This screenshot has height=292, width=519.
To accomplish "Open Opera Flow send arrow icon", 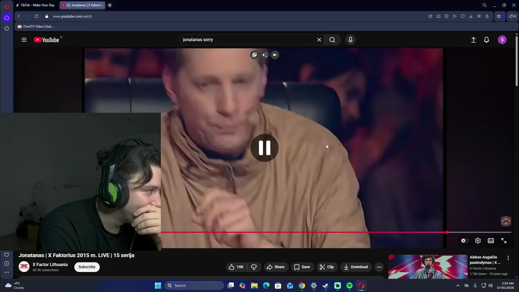I will [x=455, y=16].
